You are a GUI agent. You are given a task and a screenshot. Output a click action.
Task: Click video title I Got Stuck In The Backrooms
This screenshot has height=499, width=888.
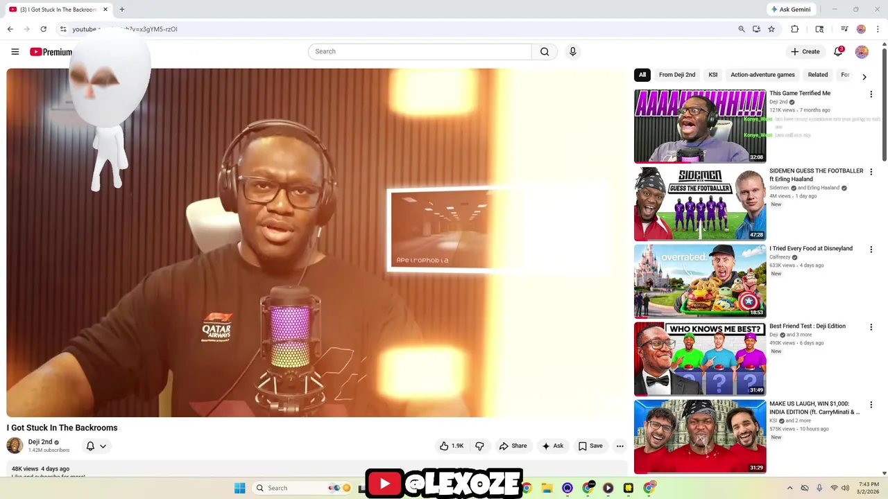[62, 428]
